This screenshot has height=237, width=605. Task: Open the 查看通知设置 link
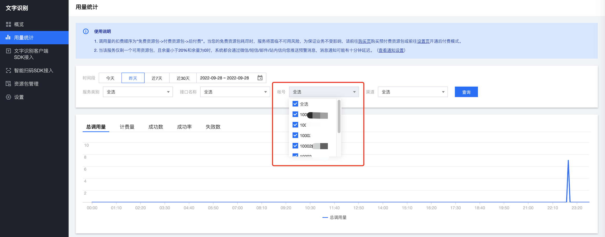pyautogui.click(x=391, y=50)
